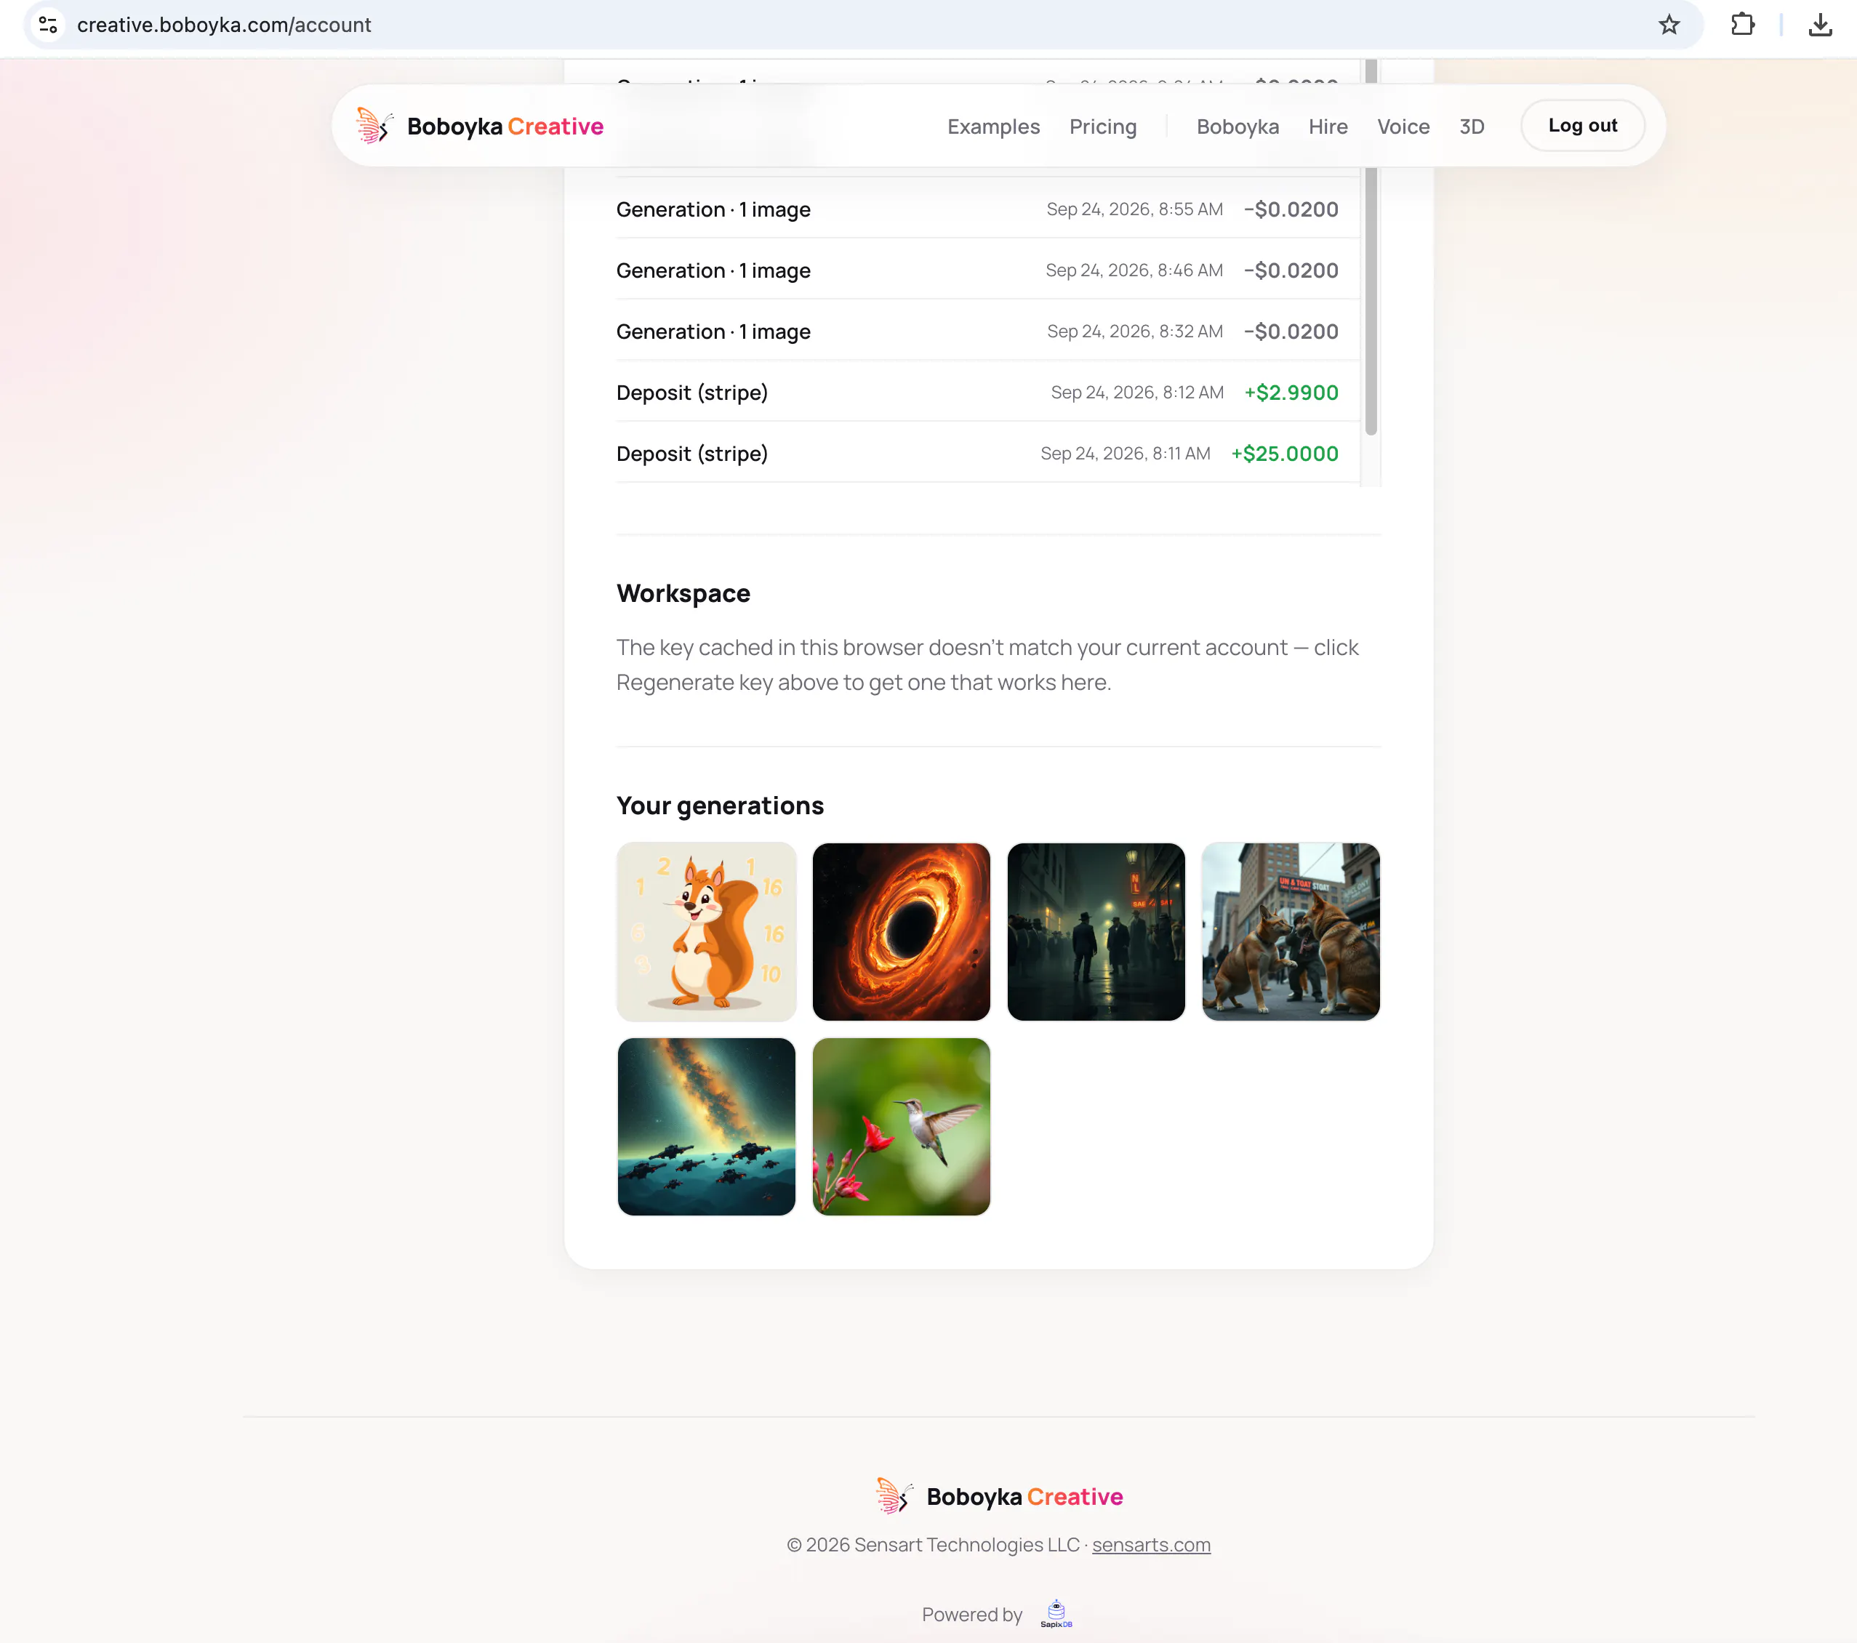Click the Boboyka butterfly logo in header

tap(374, 126)
